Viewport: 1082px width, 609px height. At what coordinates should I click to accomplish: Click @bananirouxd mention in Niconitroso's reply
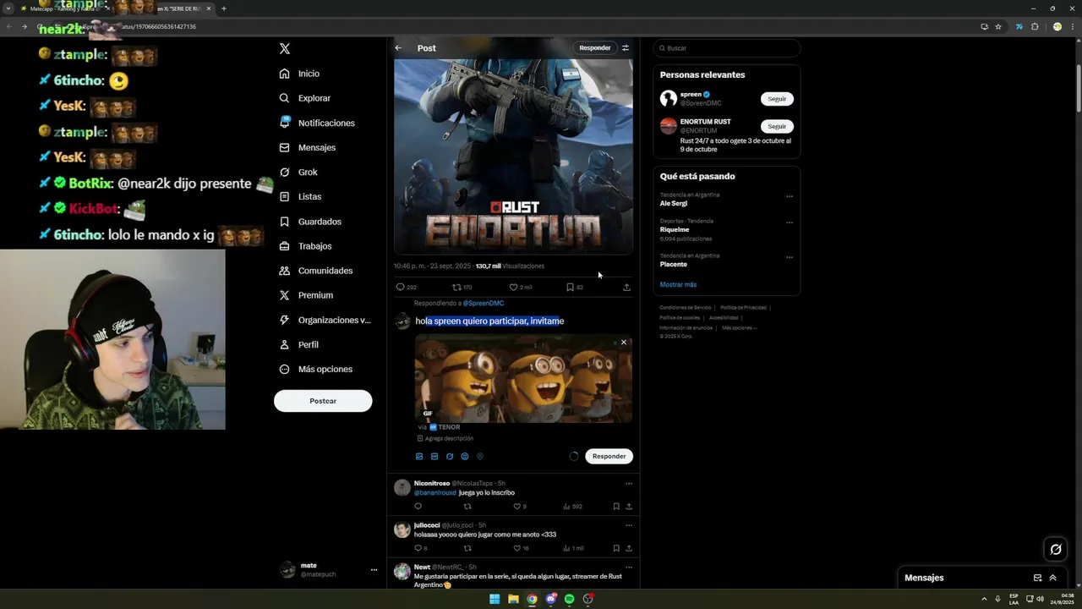click(x=434, y=492)
